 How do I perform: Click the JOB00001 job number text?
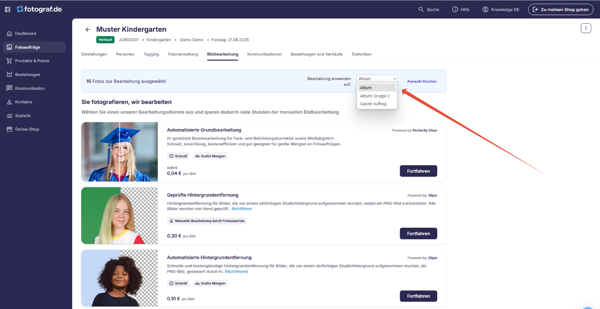click(129, 40)
